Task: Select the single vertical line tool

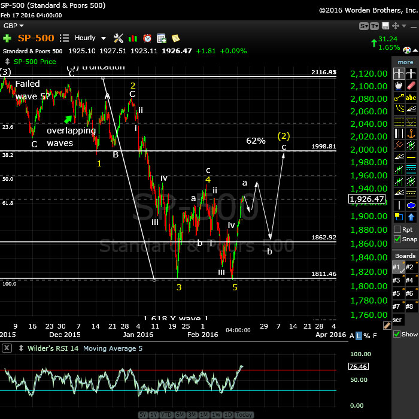Action: pyautogui.click(x=399, y=205)
